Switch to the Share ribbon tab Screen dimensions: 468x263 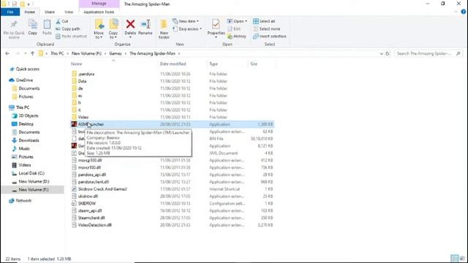50,12
